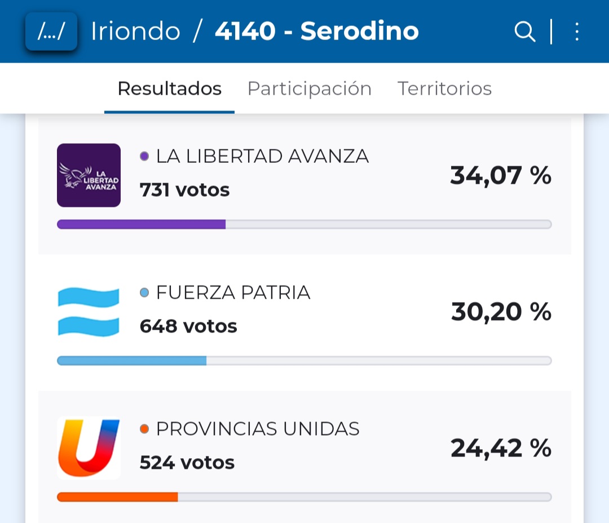Click the La Libertad Avanza party logo
Screen dimensions: 609x523
89,175
